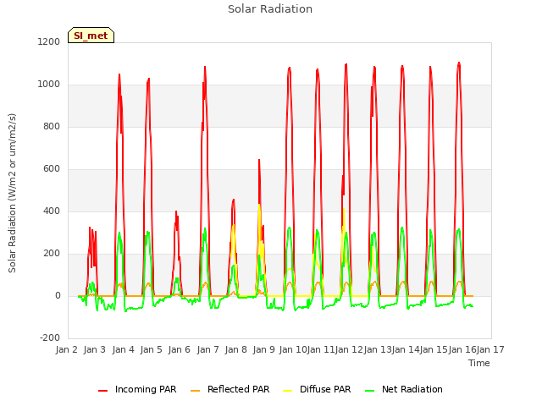Click the Jan 8 x-axis tick label
The image size is (542, 406).
[235, 349]
